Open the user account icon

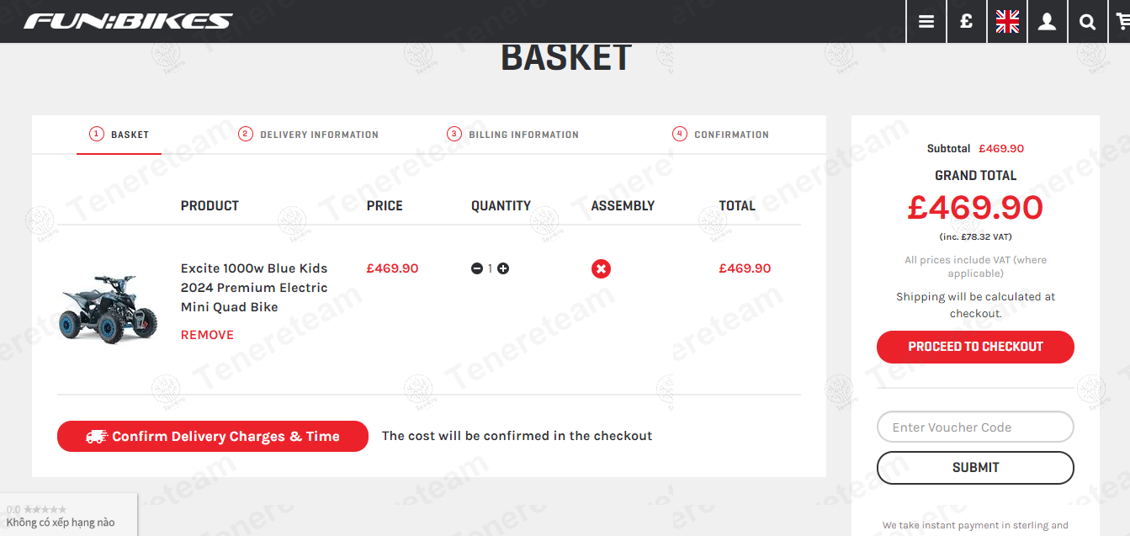tap(1047, 22)
